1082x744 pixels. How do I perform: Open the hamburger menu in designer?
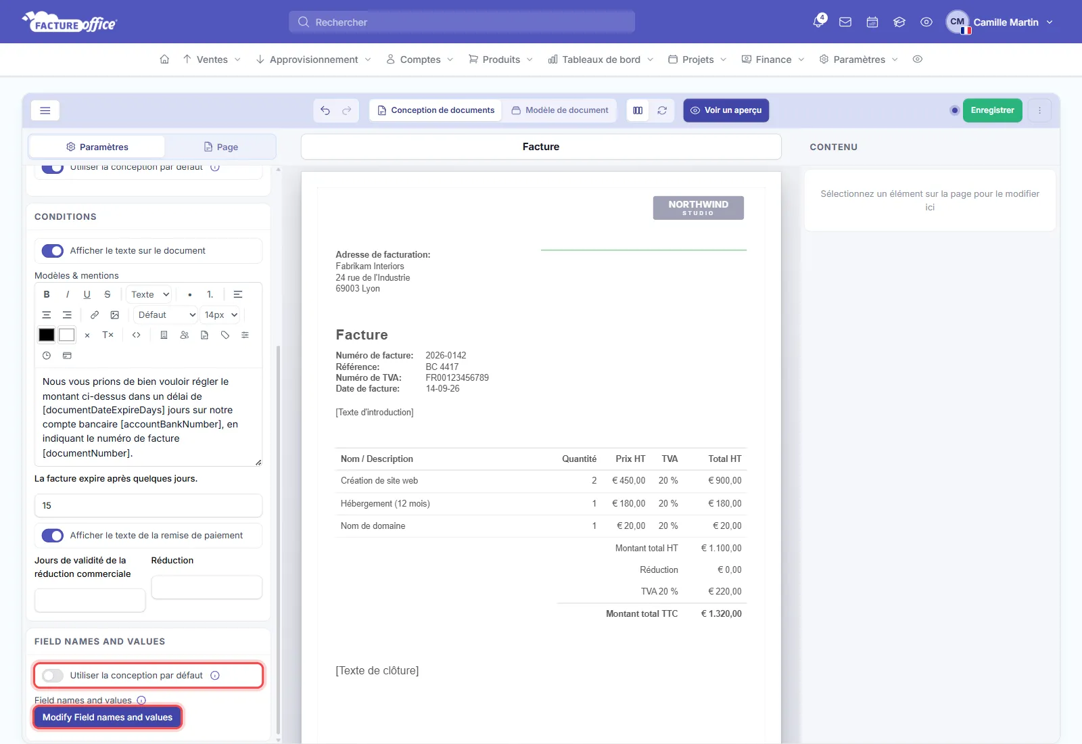click(45, 110)
